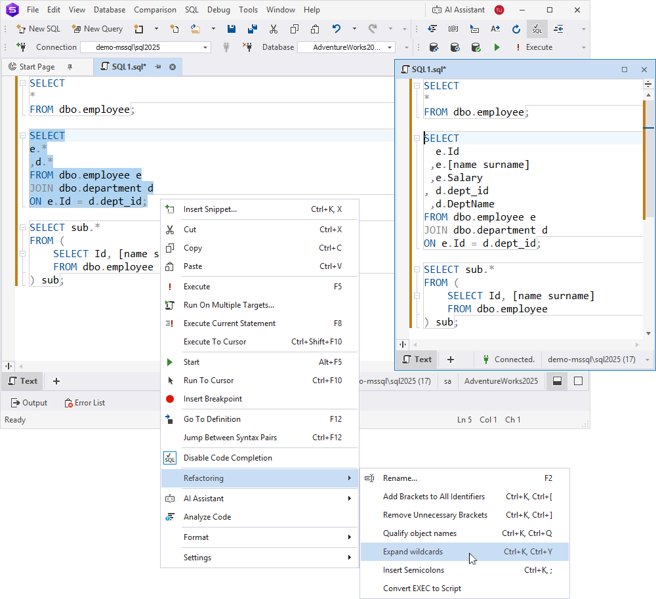The height and width of the screenshot is (599, 656).
Task: Expand the AI Assistant submenu
Action: pos(259,499)
